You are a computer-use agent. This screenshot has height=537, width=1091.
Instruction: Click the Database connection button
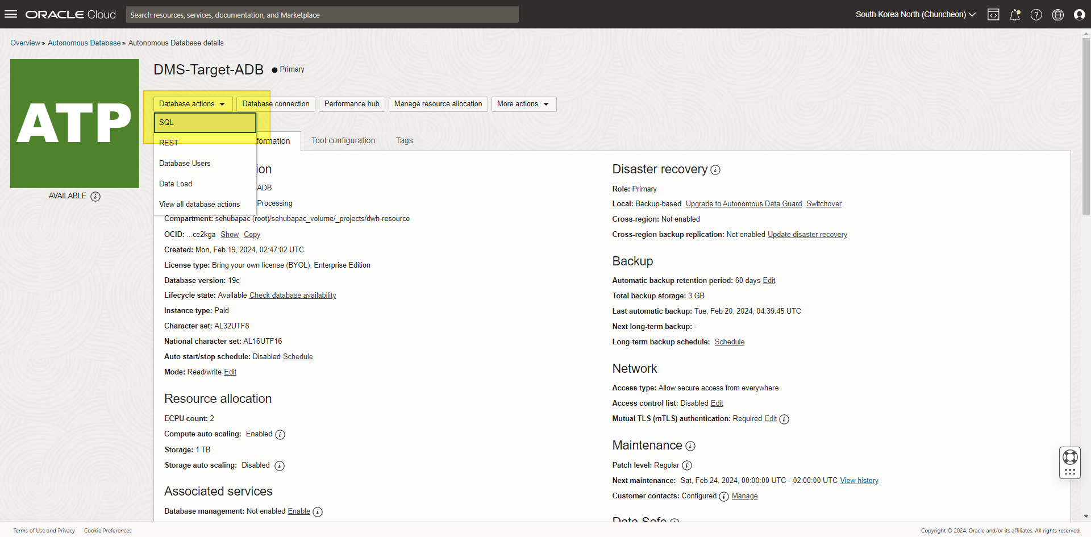coord(276,104)
